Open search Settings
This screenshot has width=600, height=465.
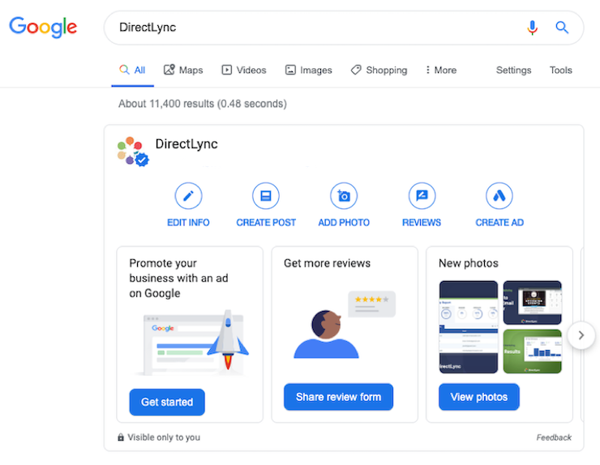click(x=513, y=70)
